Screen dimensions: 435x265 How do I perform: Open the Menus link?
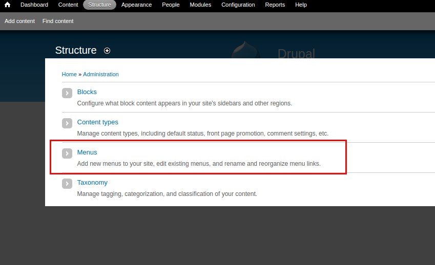[87, 152]
